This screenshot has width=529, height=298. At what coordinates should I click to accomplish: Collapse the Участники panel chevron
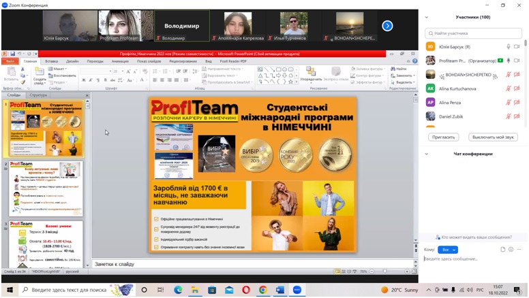(x=427, y=17)
